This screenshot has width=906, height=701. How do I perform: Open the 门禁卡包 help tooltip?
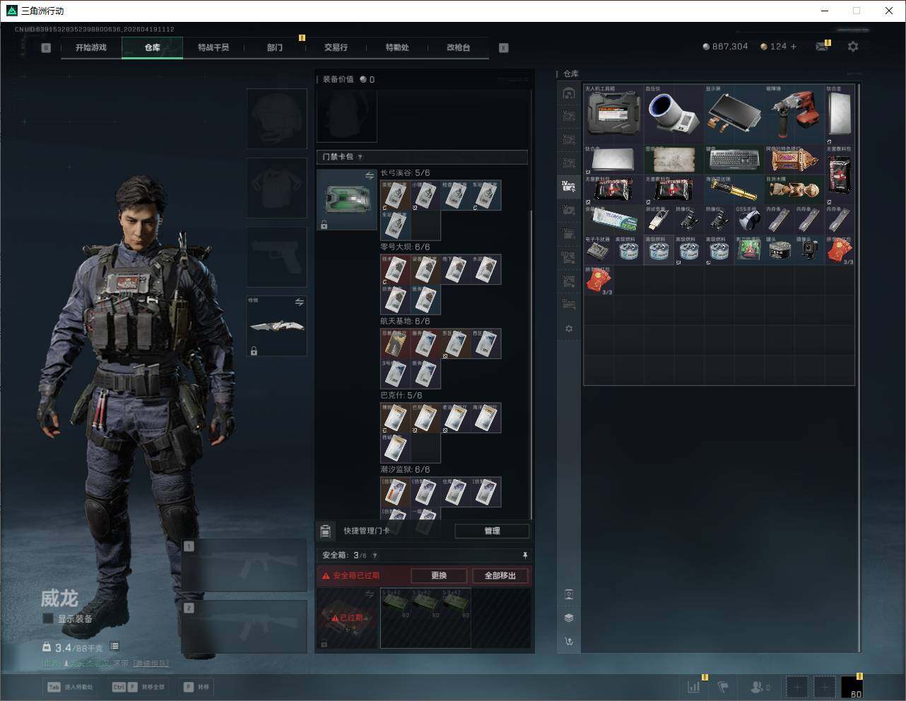(x=360, y=157)
